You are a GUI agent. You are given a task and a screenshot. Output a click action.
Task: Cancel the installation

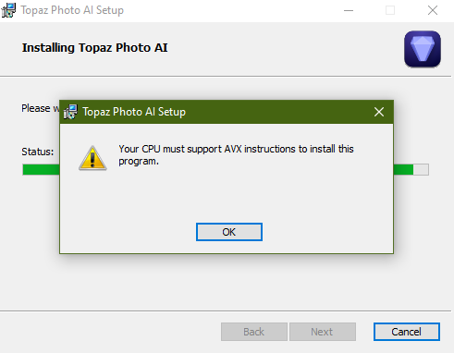[x=407, y=332]
